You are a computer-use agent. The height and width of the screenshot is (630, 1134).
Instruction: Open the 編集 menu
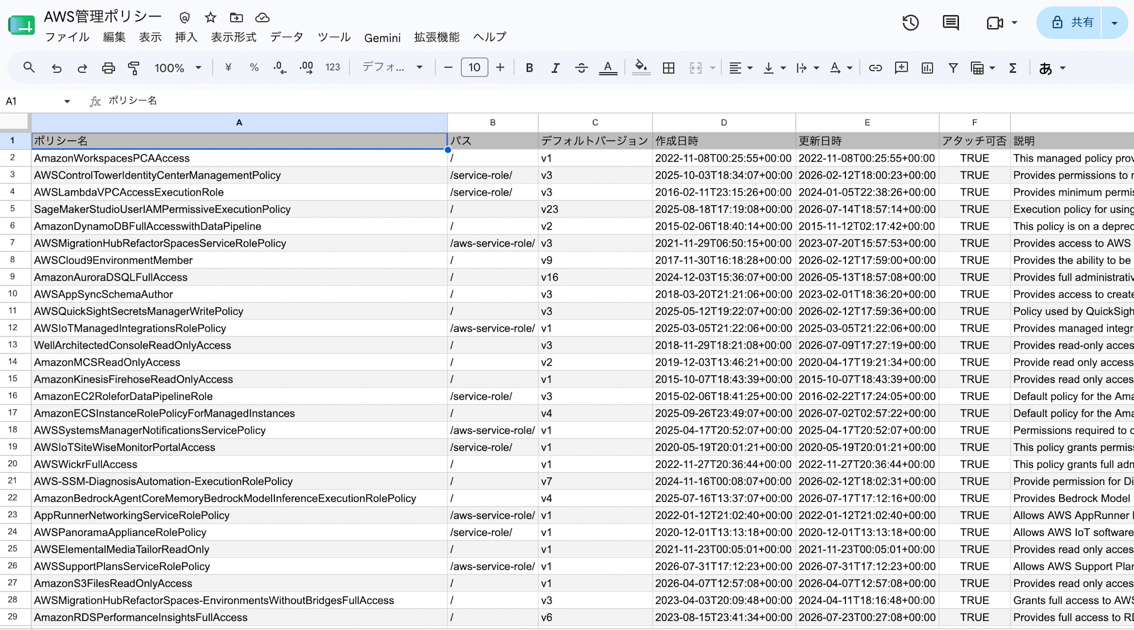pyautogui.click(x=115, y=37)
